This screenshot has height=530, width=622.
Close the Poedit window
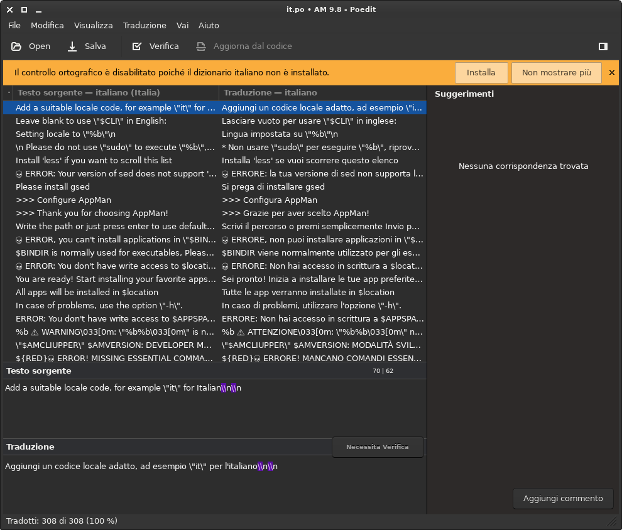pos(9,9)
